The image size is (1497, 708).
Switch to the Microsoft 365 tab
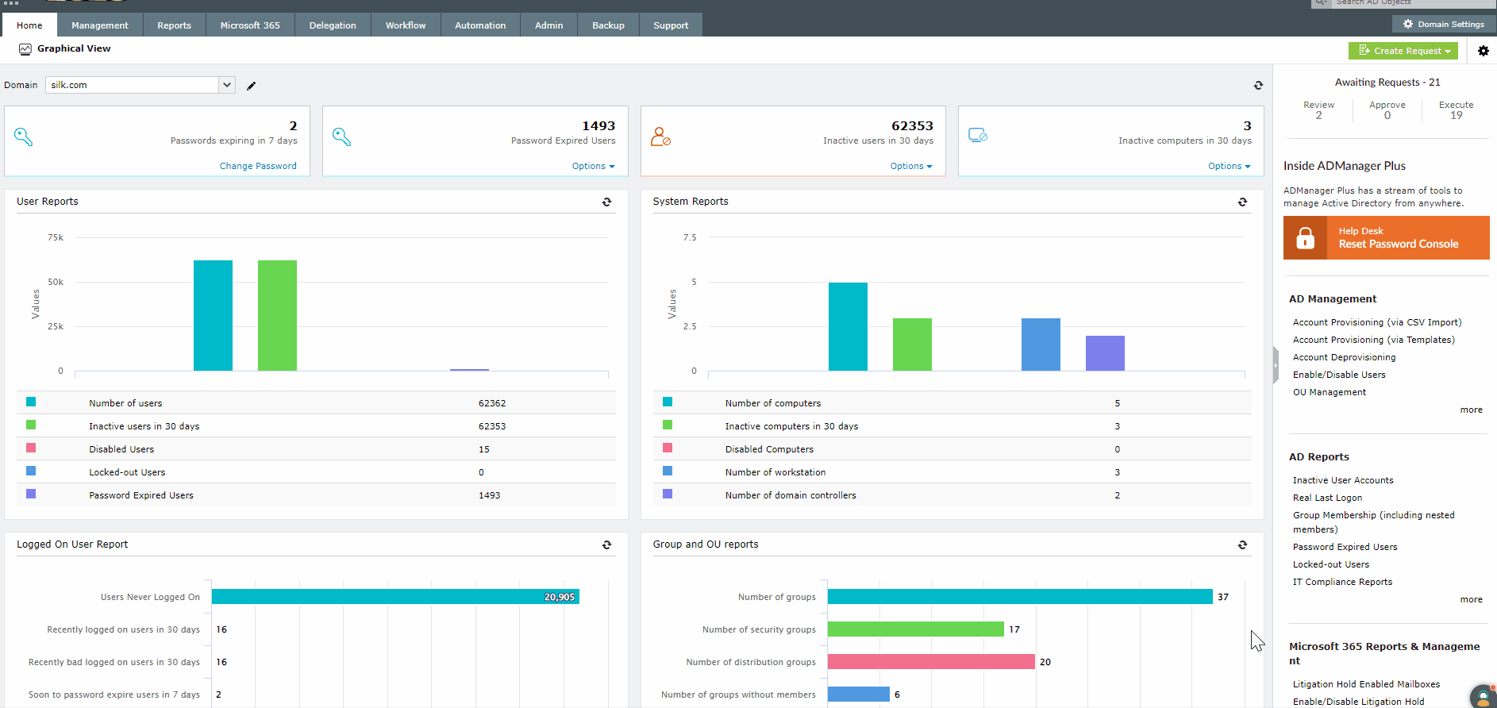pos(250,25)
